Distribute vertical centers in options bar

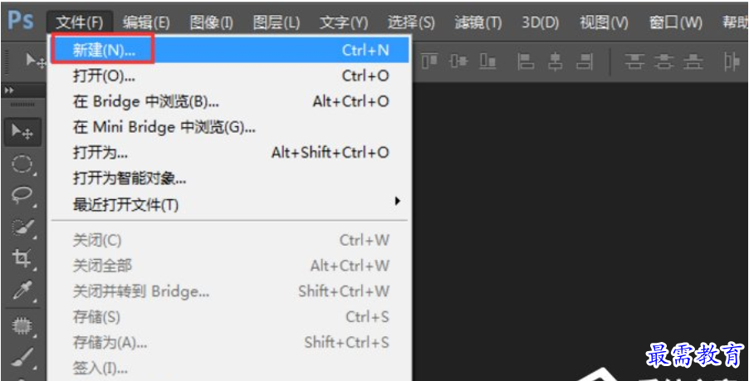[x=664, y=61]
